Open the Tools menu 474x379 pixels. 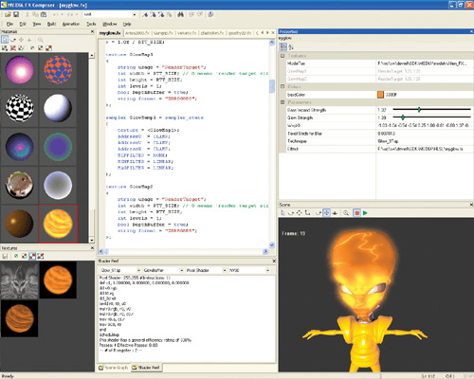91,24
